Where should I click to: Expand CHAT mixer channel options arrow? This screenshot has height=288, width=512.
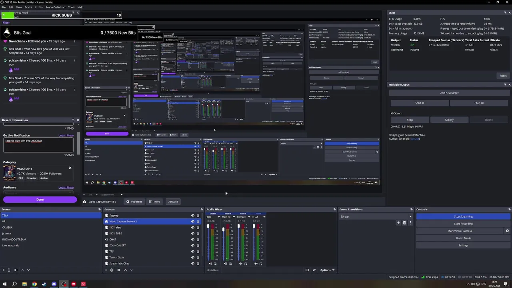click(264, 217)
